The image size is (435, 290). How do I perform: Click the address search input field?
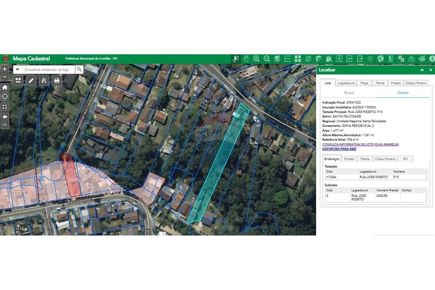click(48, 70)
